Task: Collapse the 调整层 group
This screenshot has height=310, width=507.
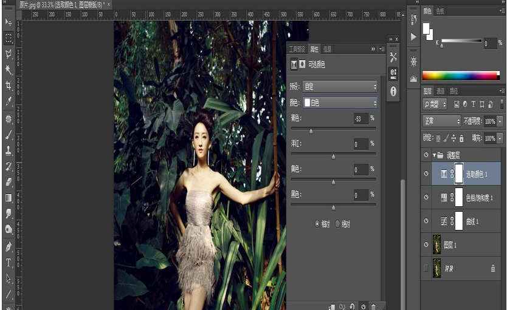Action: click(434, 155)
